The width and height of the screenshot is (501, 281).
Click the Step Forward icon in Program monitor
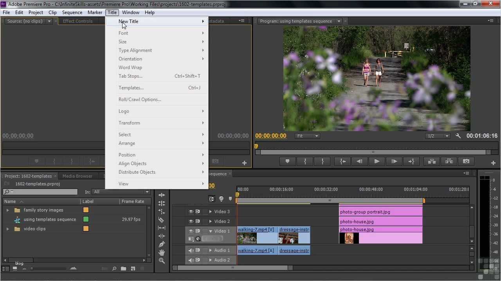394,161
